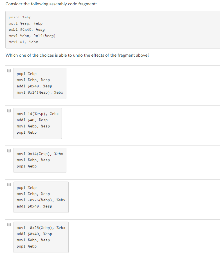Click 'movl 0x14(%esp), %ebx' in third choice
The height and width of the screenshot is (256, 220).
[40, 154]
